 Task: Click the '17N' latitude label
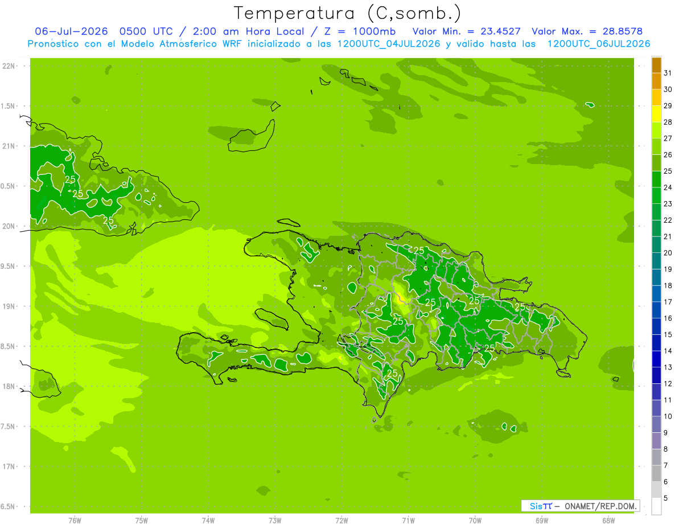(9, 467)
